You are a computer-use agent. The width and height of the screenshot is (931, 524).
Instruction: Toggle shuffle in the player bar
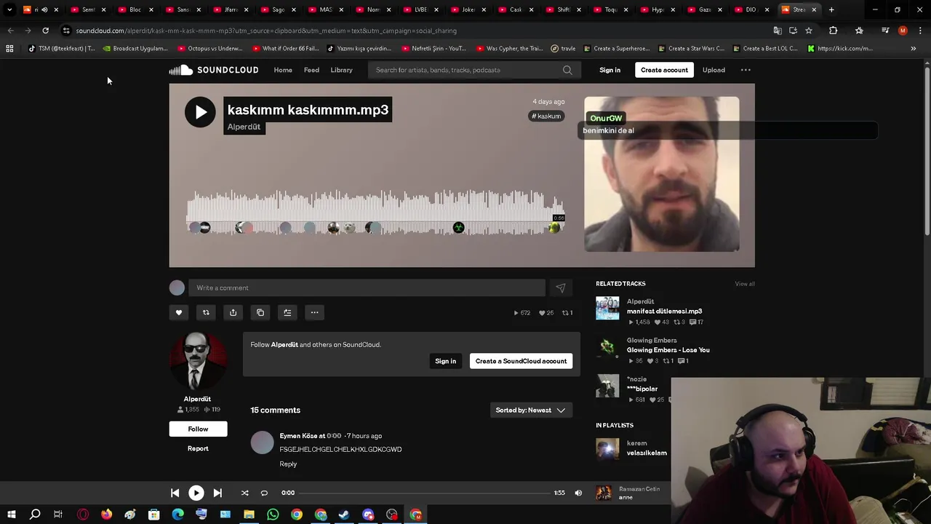[244, 493]
